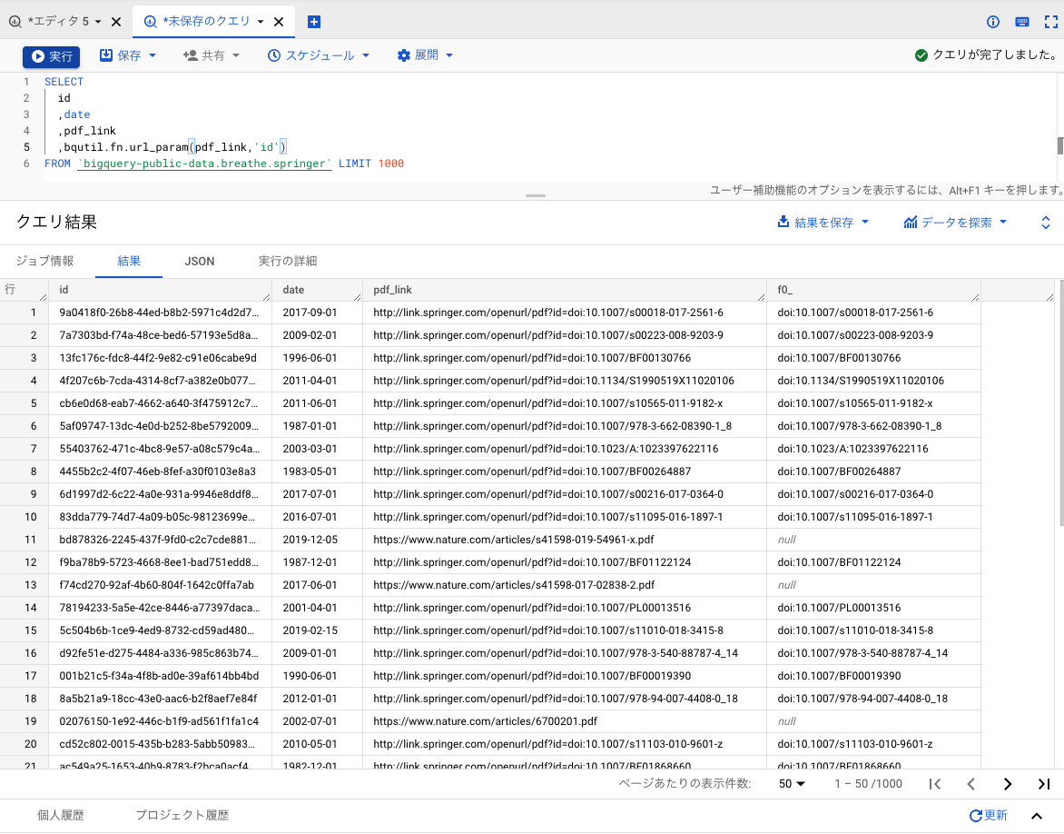This screenshot has width=1064, height=834.
Task: Go to the next results page
Action: [1007, 783]
